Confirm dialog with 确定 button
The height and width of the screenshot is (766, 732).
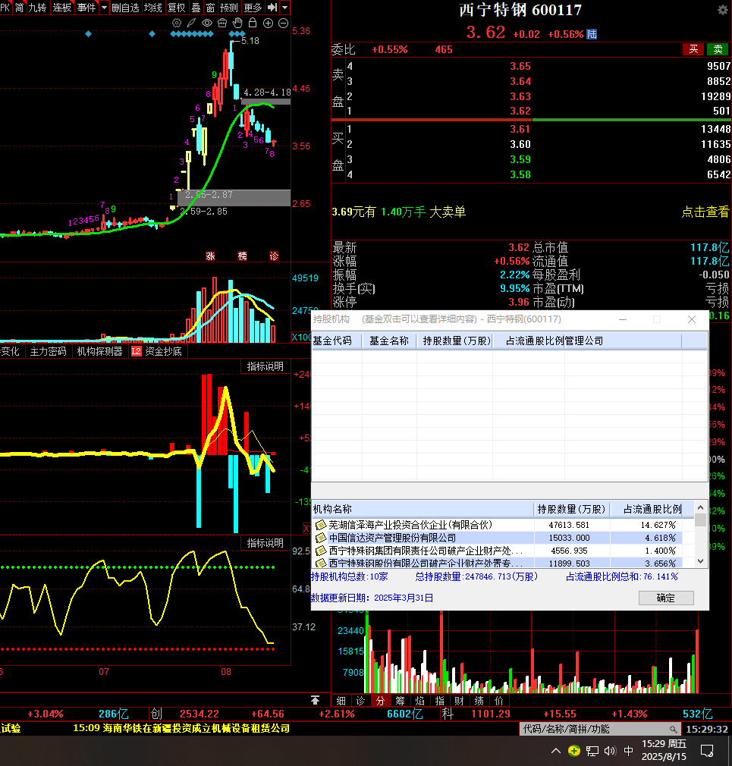(666, 598)
